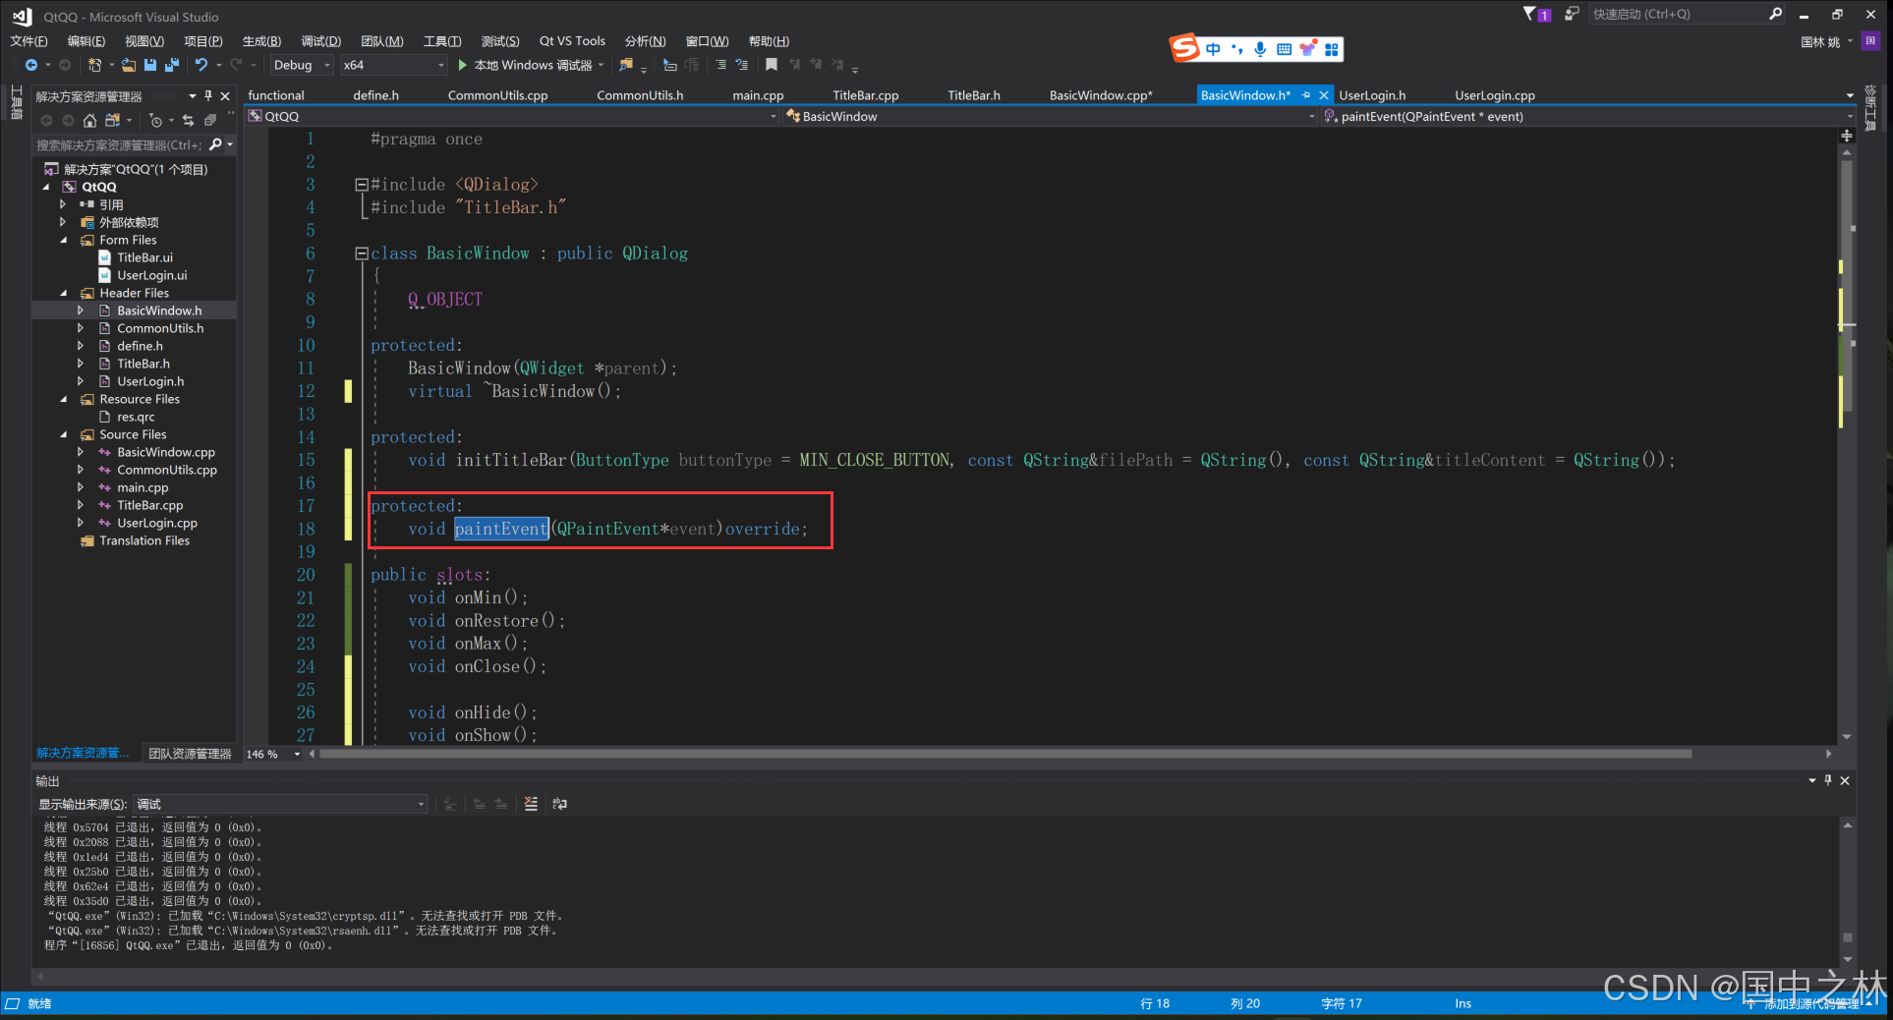Viewport: 1893px width, 1020px height.
Task: Select TitleBar.ui in Form Files
Action: click(x=144, y=257)
